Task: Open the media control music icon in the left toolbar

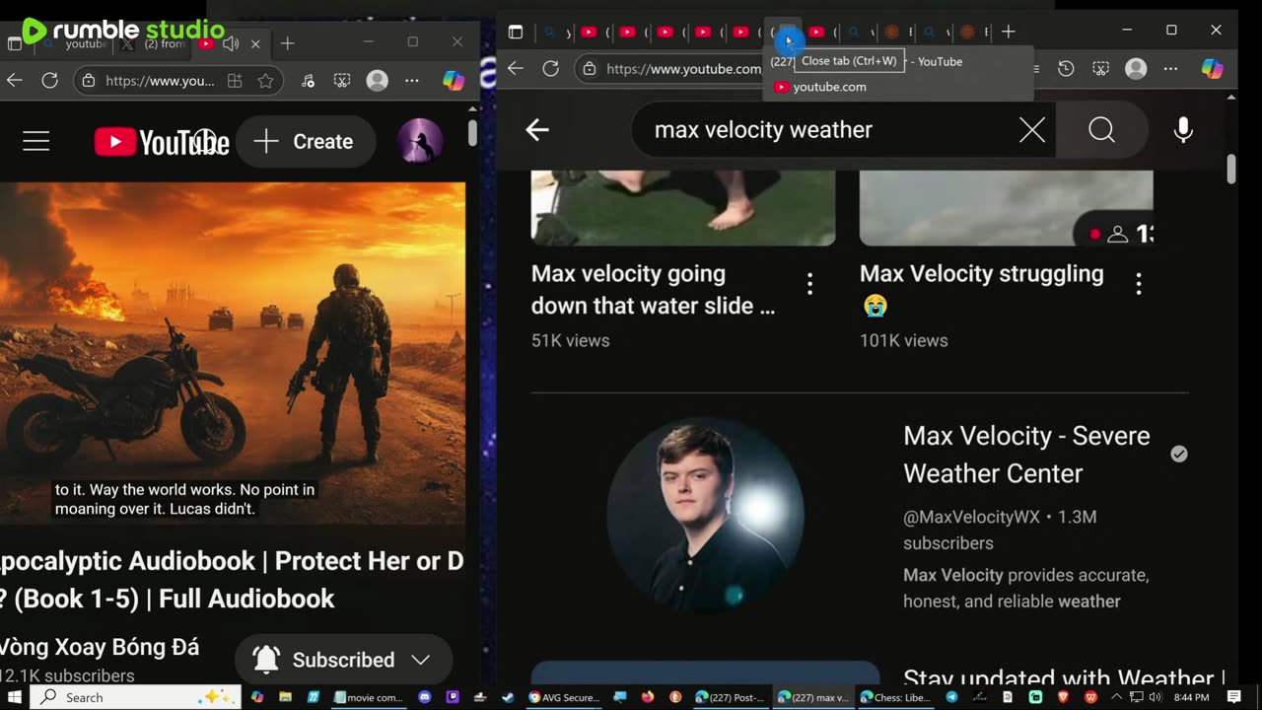Action: coord(308,81)
